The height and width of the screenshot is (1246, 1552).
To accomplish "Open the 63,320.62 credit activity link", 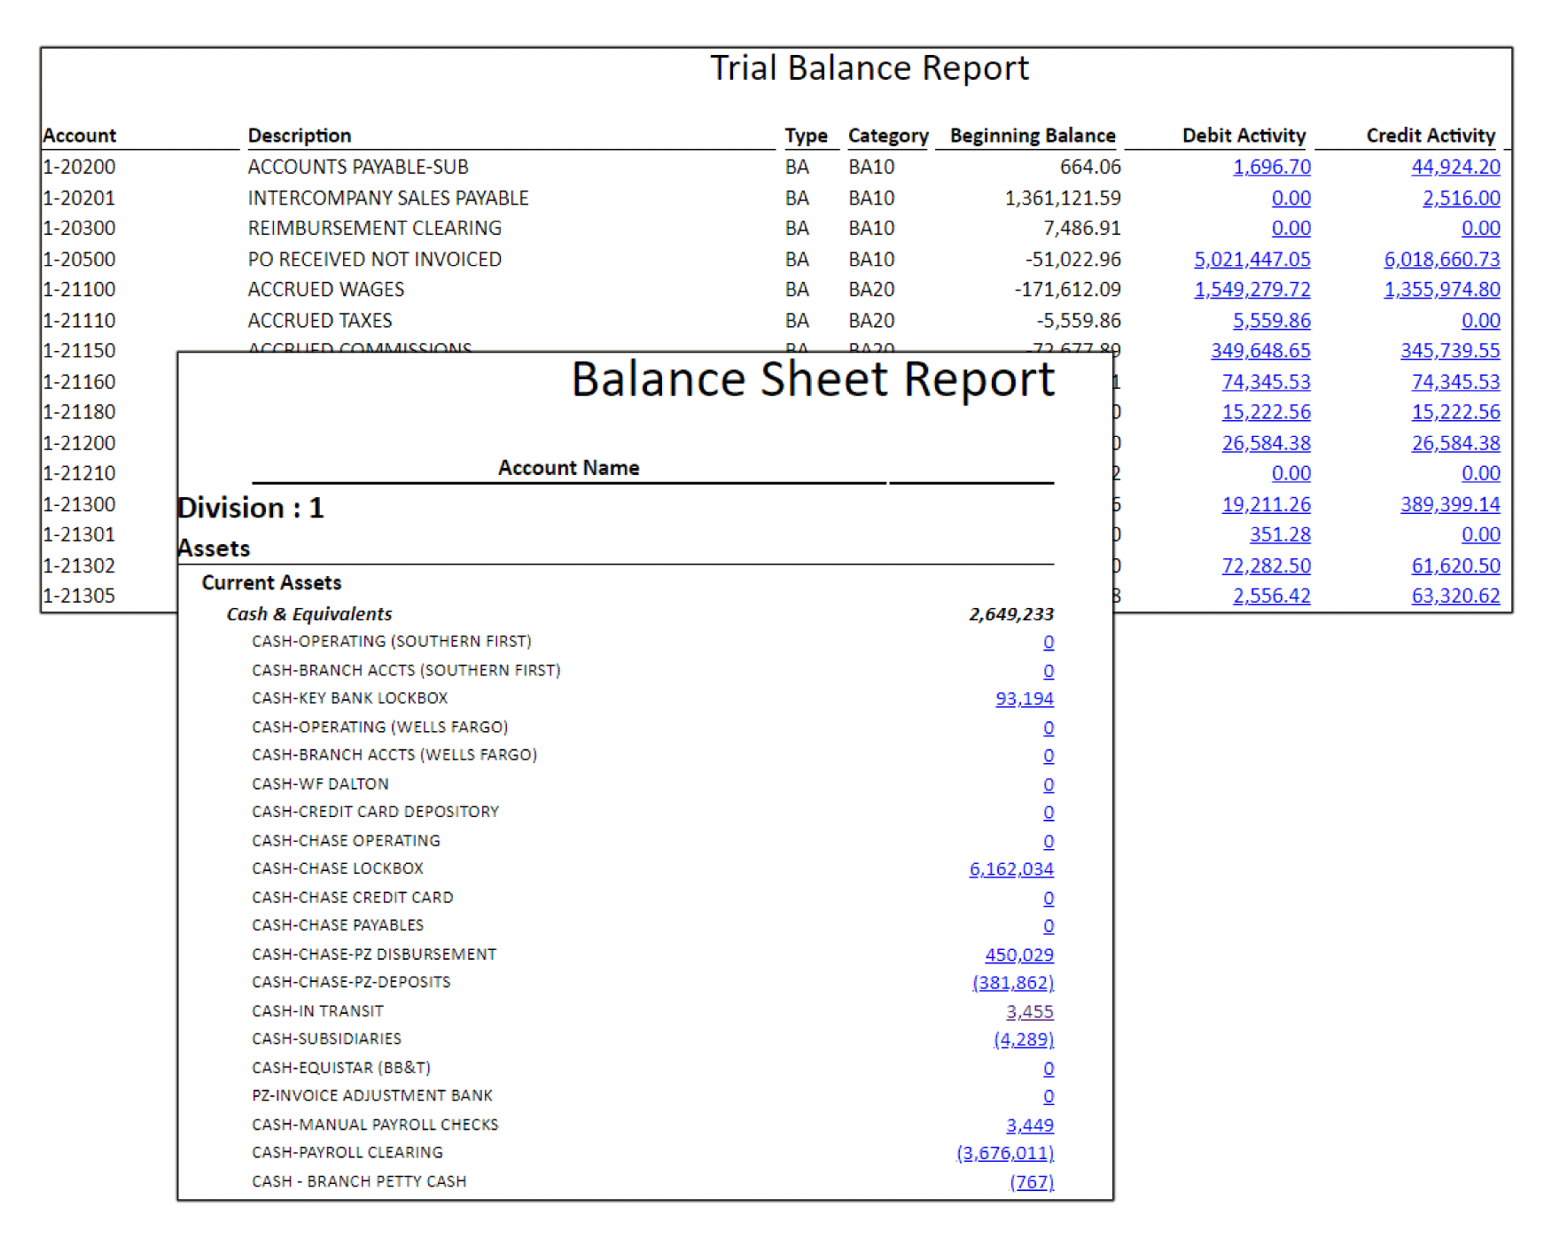I will click(x=1455, y=596).
